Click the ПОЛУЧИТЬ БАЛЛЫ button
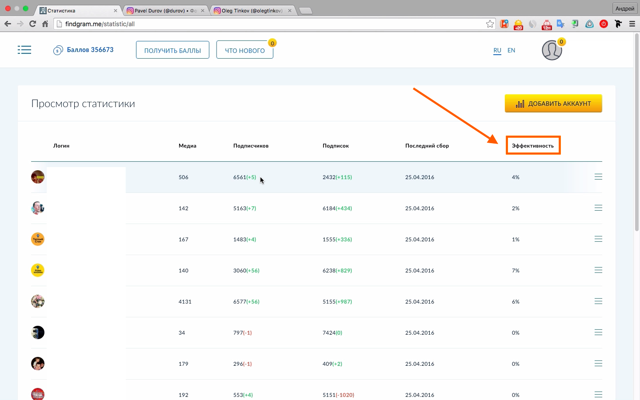This screenshot has width=640, height=400. click(x=172, y=50)
